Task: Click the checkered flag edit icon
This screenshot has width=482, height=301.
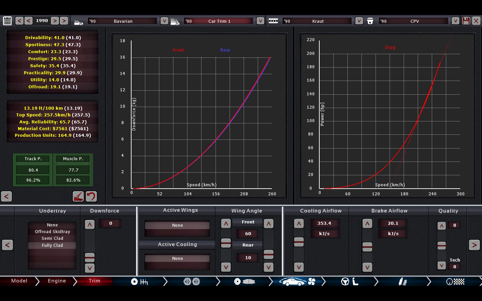Action: [x=78, y=196]
